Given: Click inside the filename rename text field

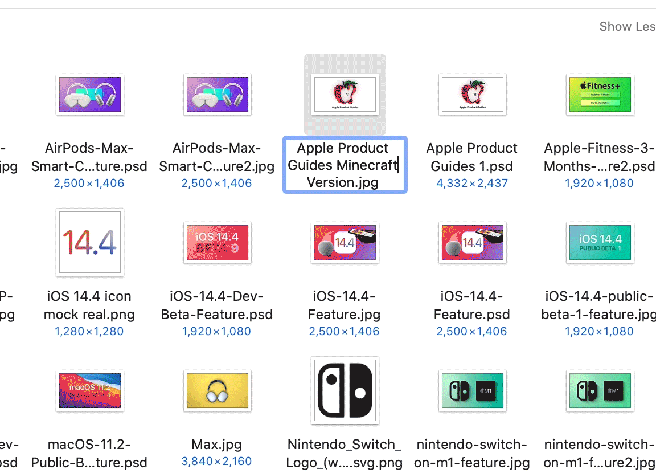Looking at the screenshot, I should 345,165.
